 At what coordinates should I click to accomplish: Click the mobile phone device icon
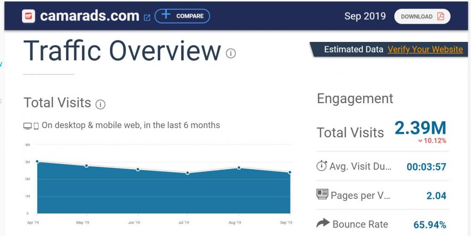point(36,126)
